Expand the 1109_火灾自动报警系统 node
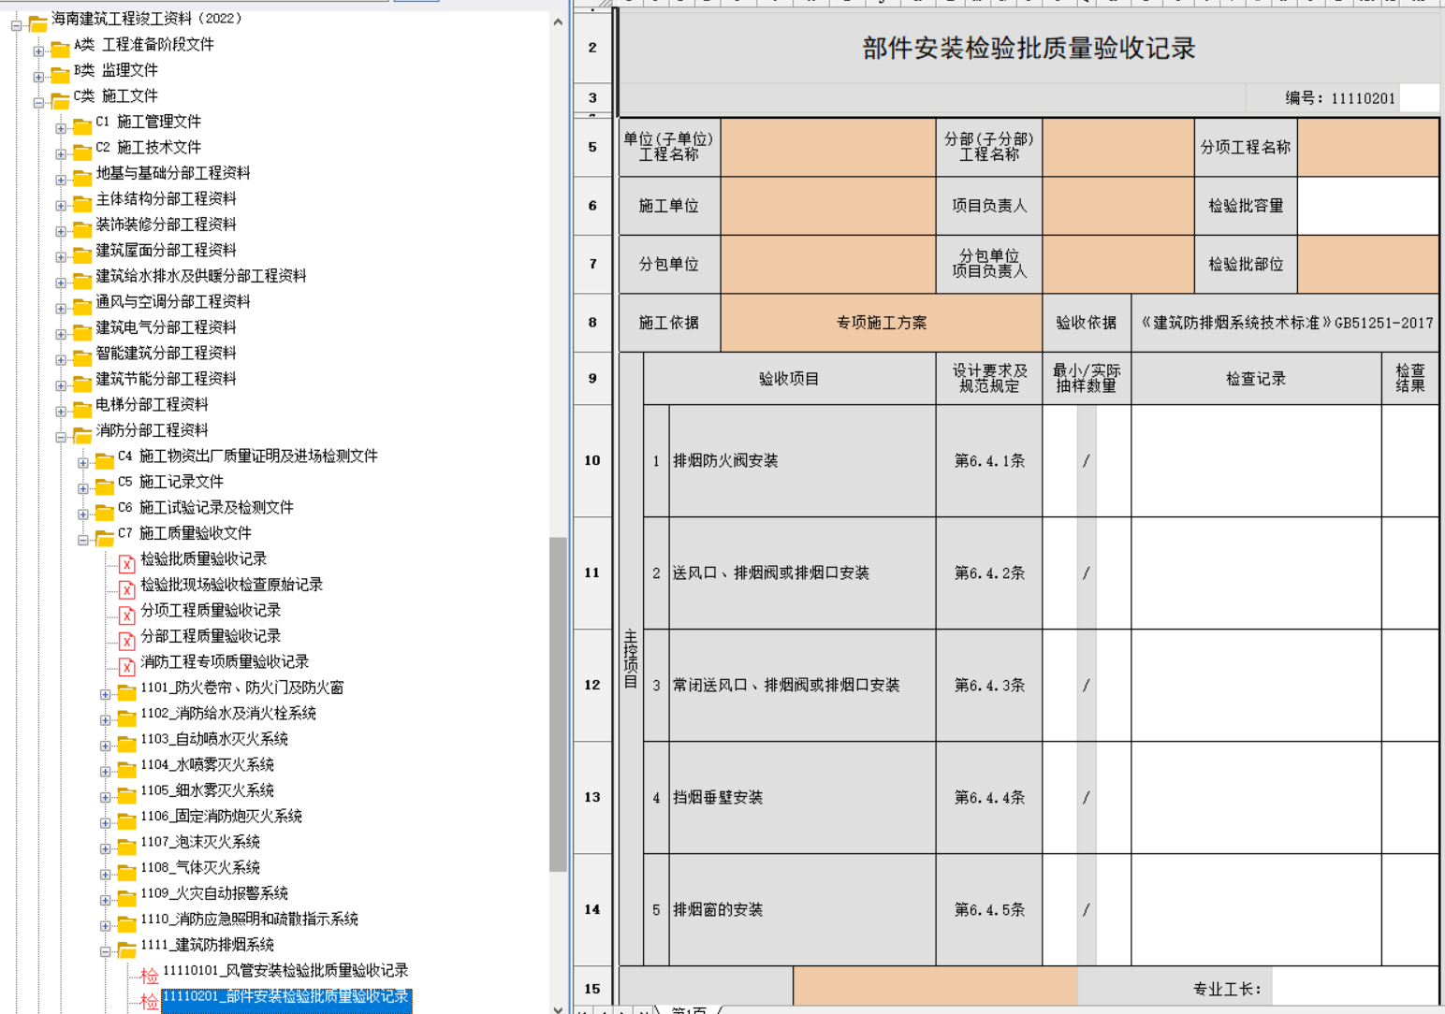The height and width of the screenshot is (1014, 1445). tap(106, 900)
